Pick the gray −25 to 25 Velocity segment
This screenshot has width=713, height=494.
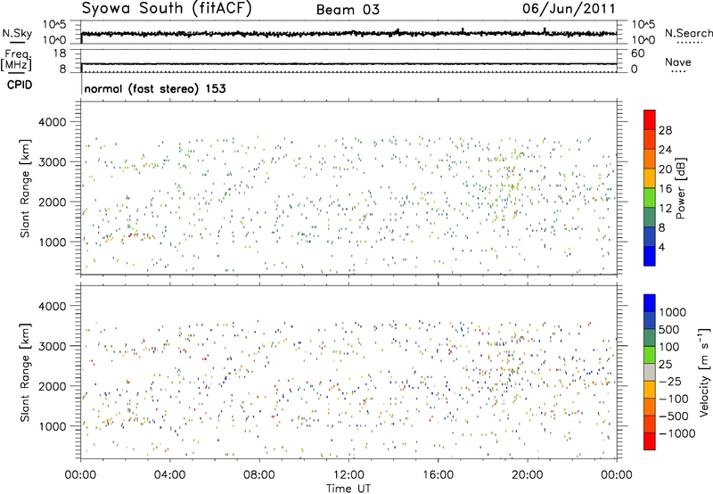point(650,372)
